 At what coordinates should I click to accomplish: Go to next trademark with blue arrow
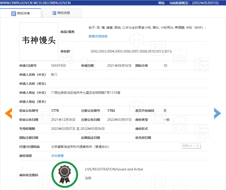[x=217, y=113]
